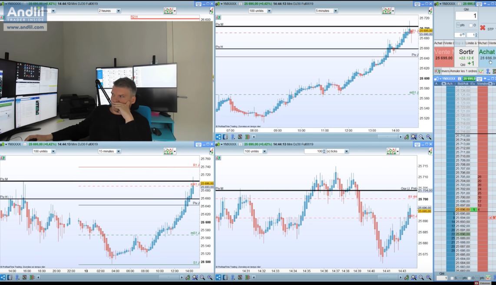Click grid layout icon left of Invers button
The width and height of the screenshot is (496, 285).
point(437,71)
